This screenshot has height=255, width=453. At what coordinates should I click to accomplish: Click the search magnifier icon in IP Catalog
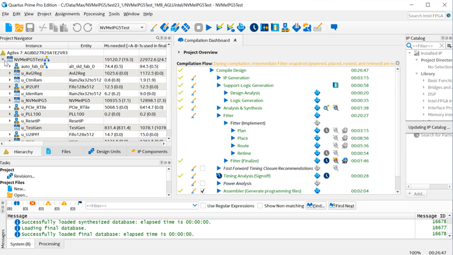(409, 46)
